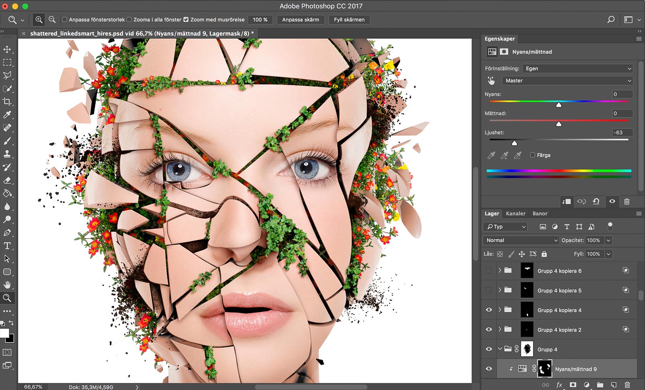Switch to the Kanaler tab

(515, 214)
